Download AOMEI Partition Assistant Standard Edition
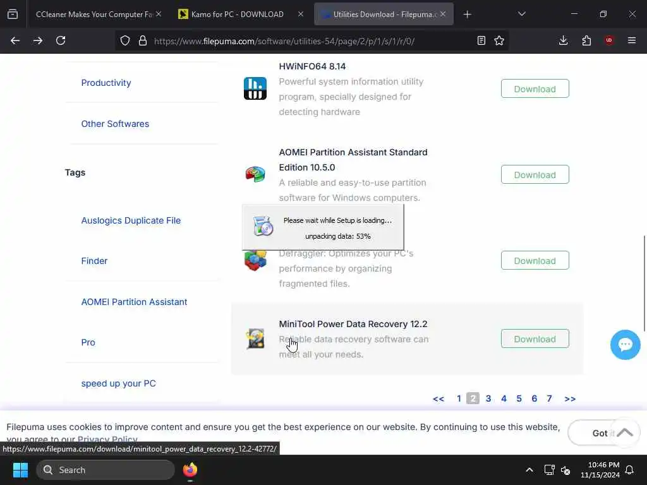The width and height of the screenshot is (647, 485). [x=535, y=174]
